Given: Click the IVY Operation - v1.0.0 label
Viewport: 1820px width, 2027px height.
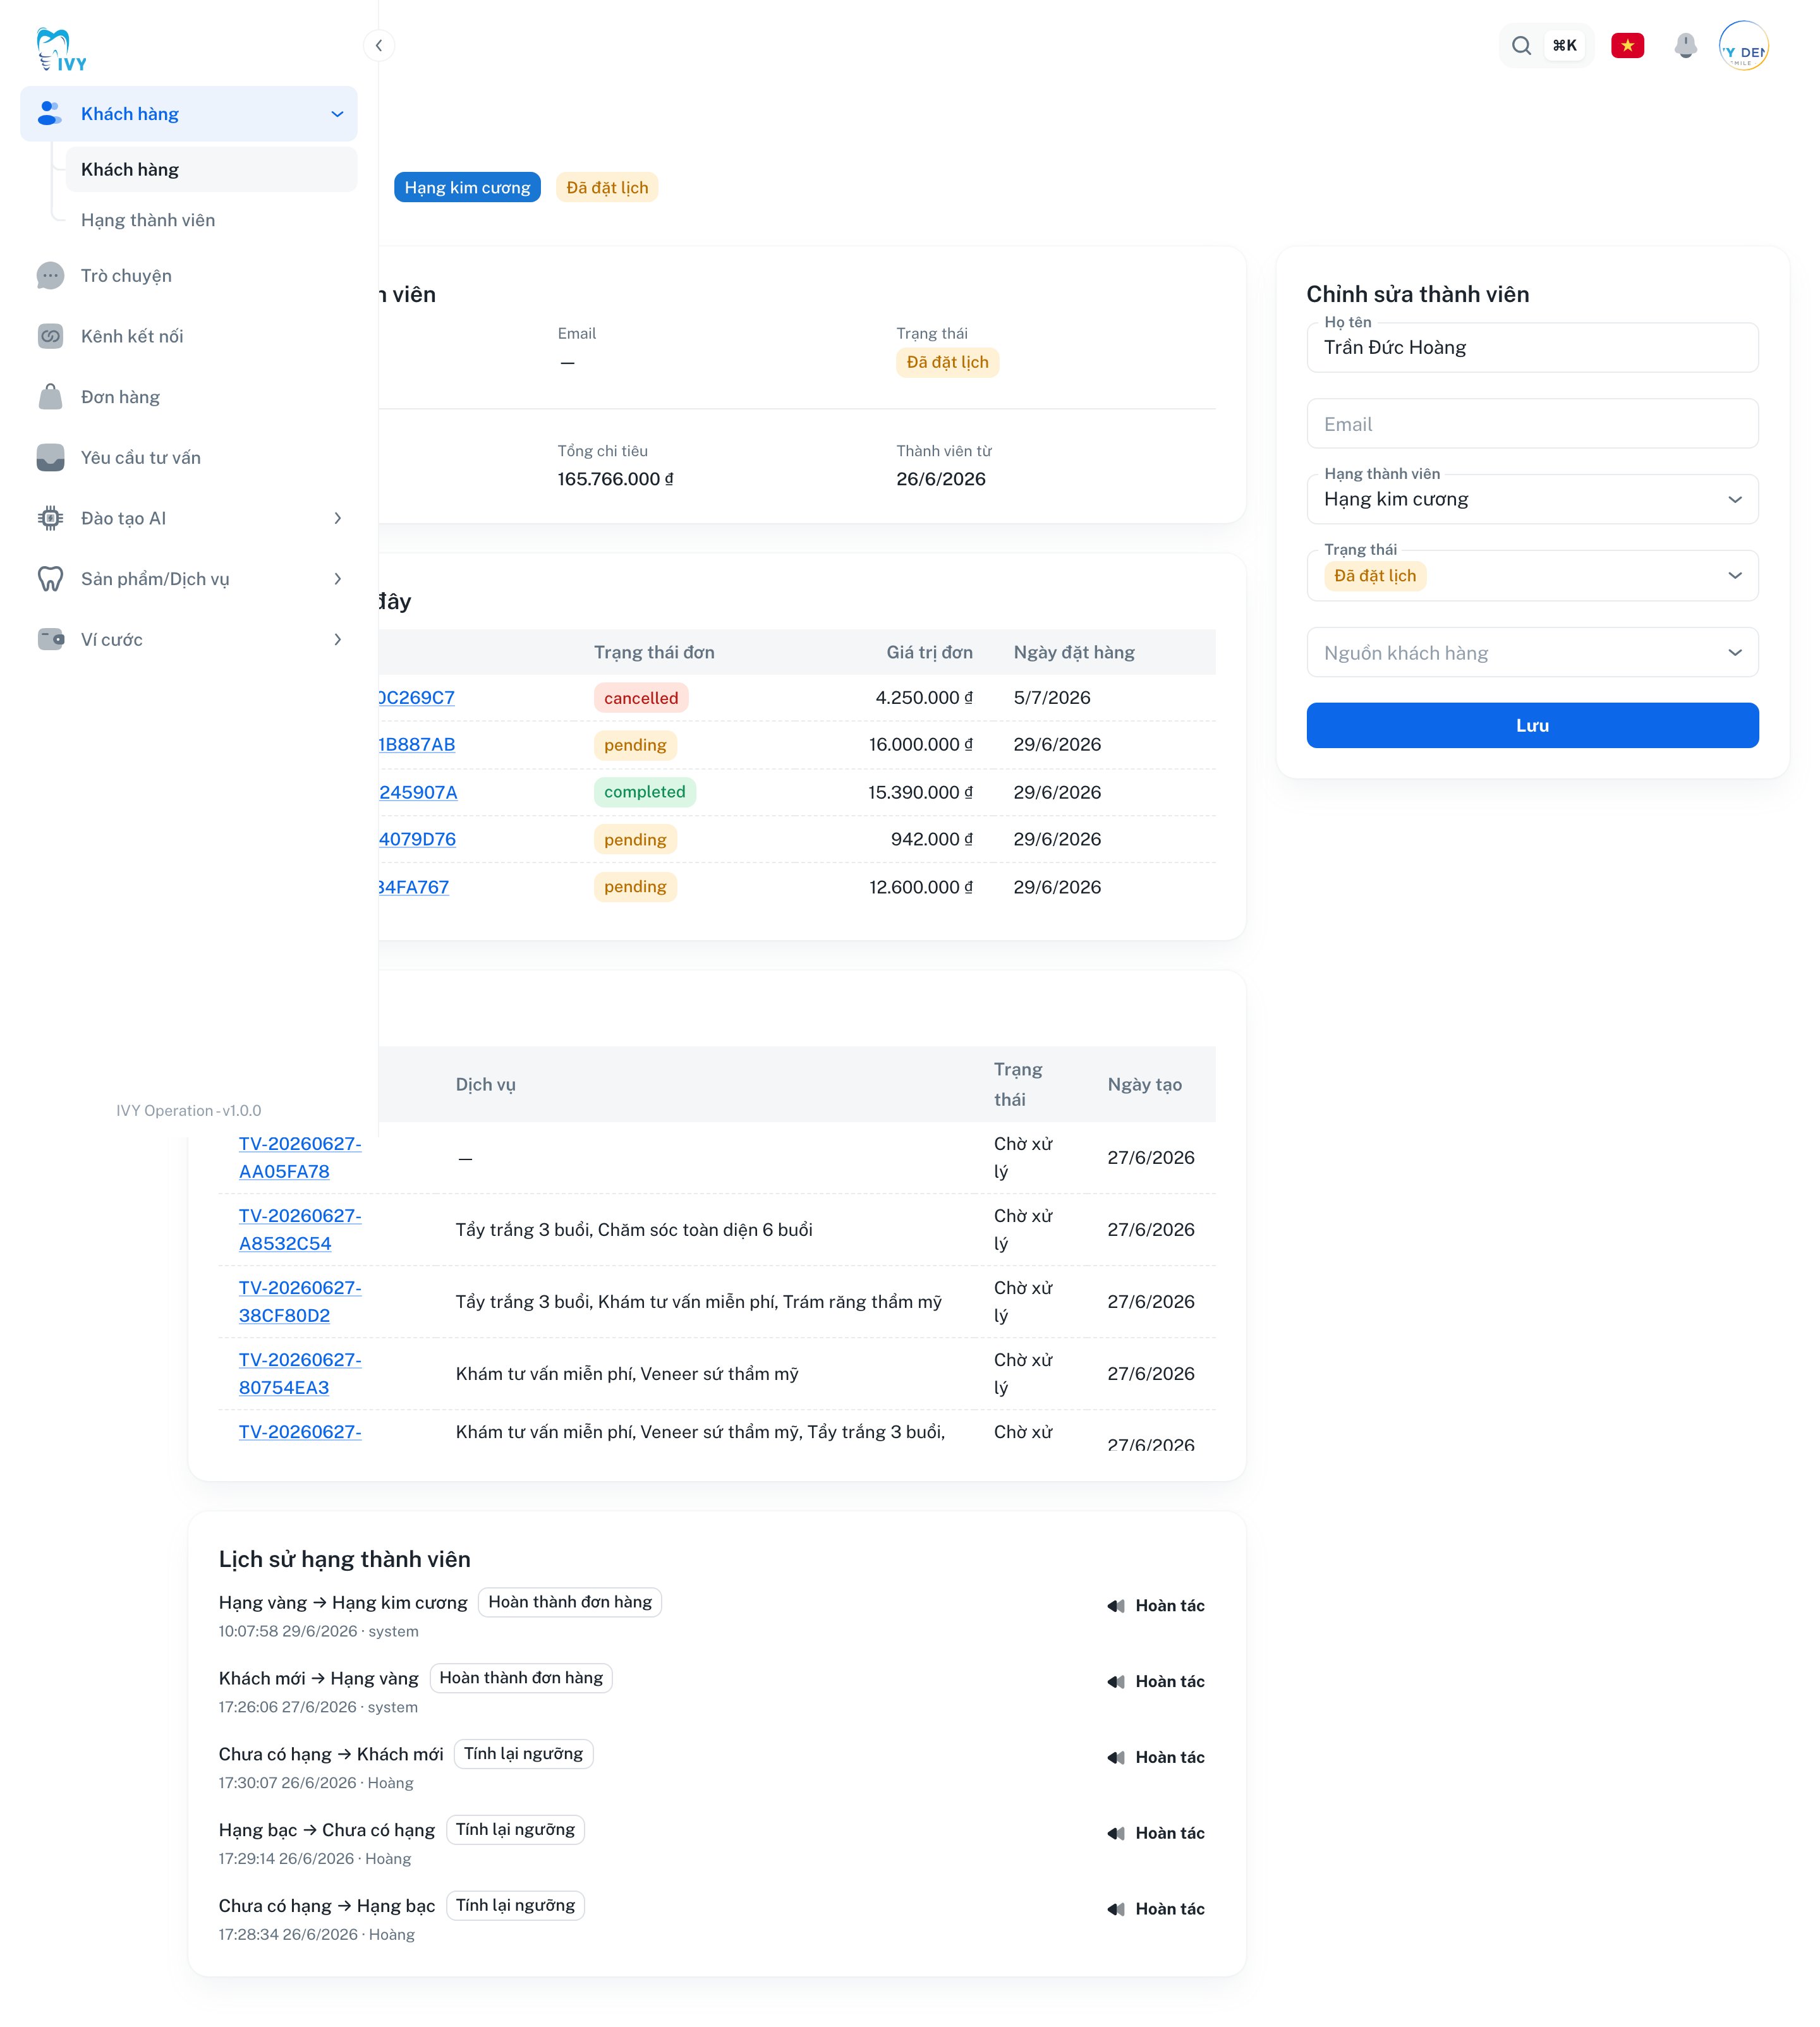Looking at the screenshot, I should pyautogui.click(x=189, y=1110).
